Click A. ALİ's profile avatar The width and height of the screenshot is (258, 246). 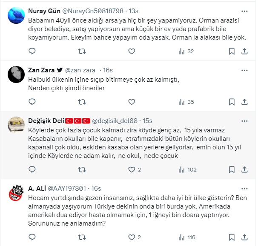17,194
